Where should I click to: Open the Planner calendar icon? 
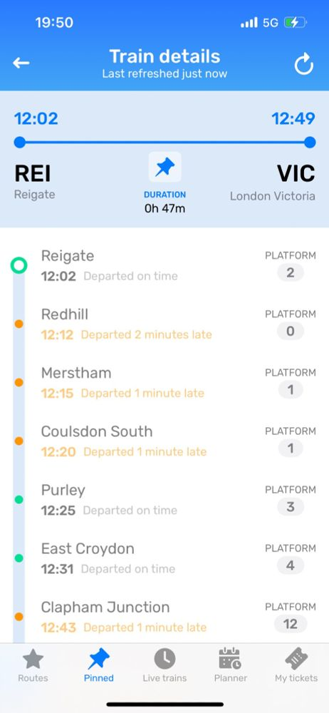click(231, 659)
